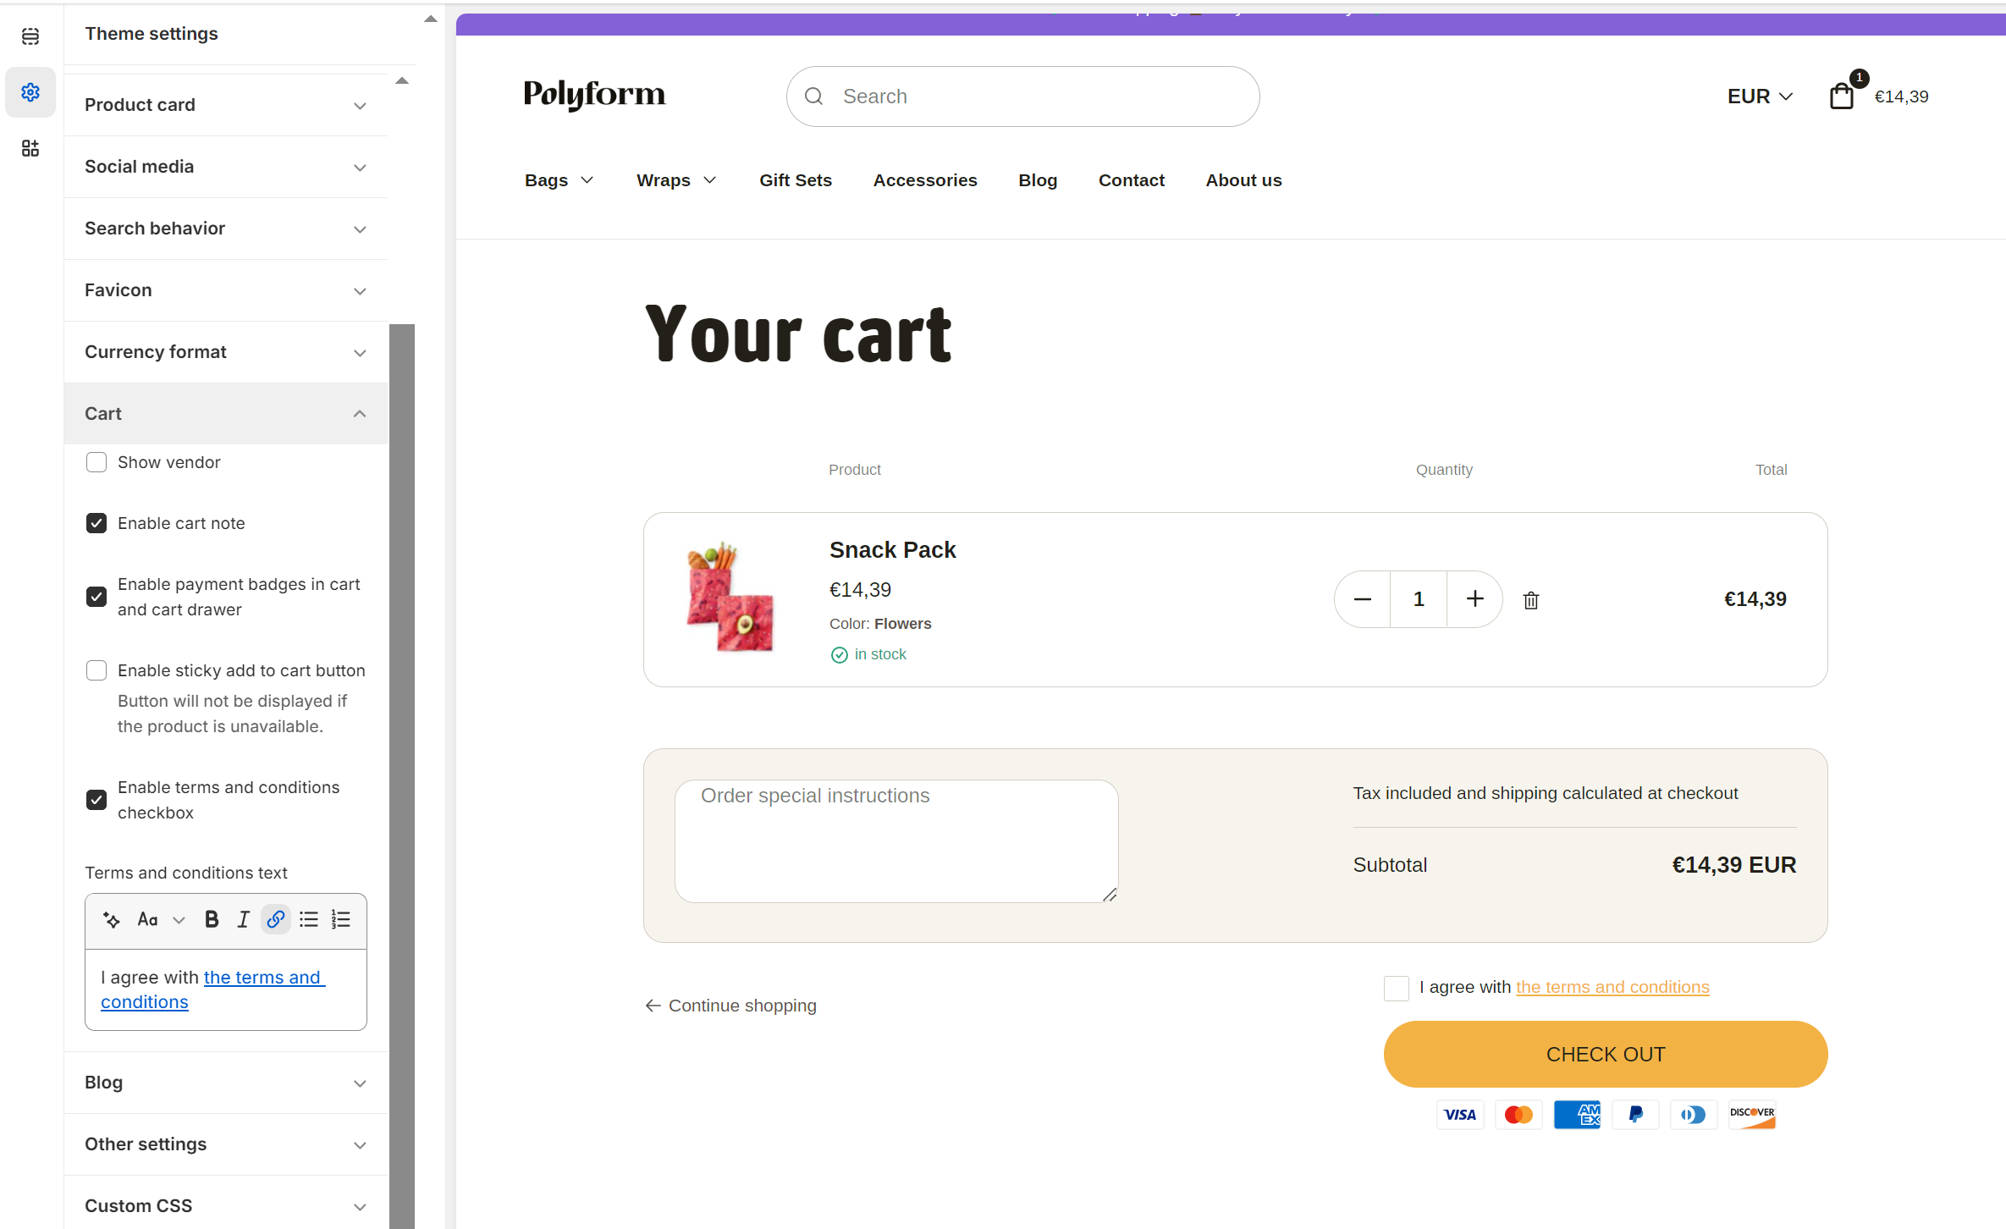2006x1229 pixels.
Task: Open the Sections panel icon in sidebar
Action: coord(30,36)
